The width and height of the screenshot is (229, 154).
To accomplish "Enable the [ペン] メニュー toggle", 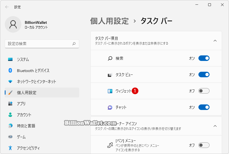I will [x=204, y=145].
